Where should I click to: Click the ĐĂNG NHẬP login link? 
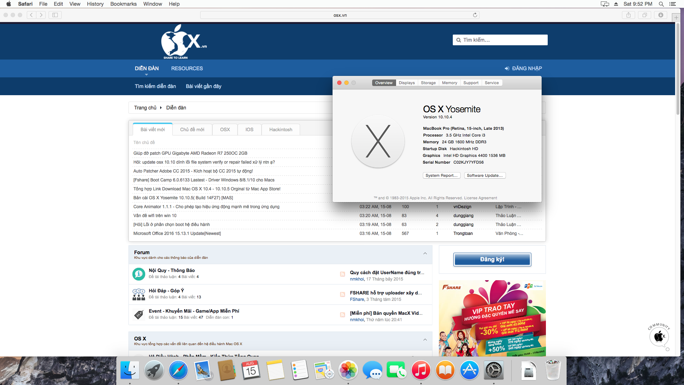[523, 68]
